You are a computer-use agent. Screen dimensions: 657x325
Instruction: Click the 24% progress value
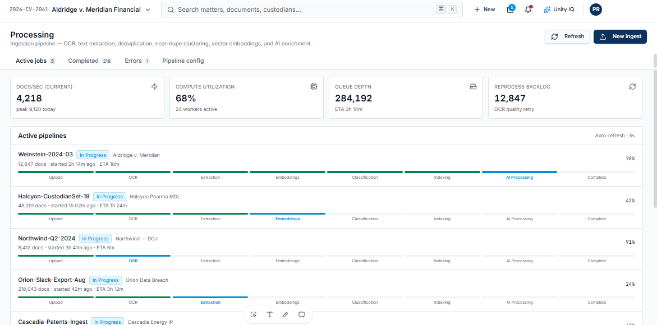coord(630,284)
